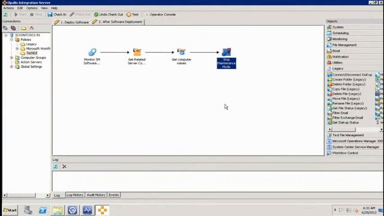Switch to Audit History tab
The image size is (384, 216).
(96, 195)
